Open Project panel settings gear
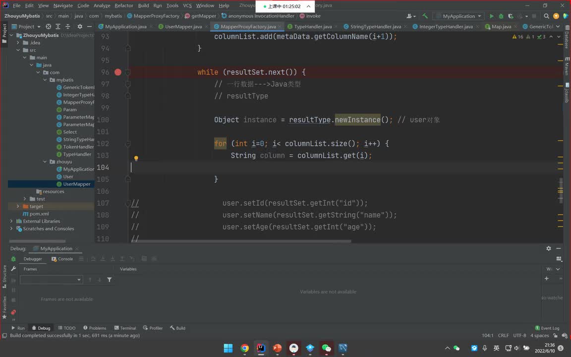 (x=80, y=27)
